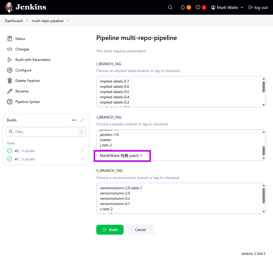Click build #1 success status icon
273x262 pixels.
click(x=9, y=159)
